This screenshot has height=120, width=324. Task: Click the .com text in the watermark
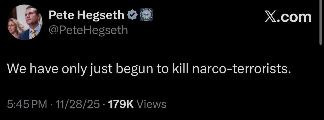(x=295, y=17)
